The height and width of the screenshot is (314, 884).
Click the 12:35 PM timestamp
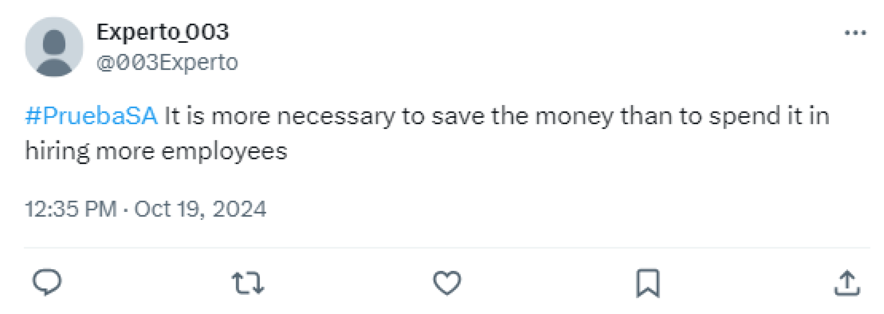(71, 209)
